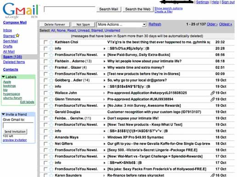Open the Windows XP Pro $49.95 Symantec message

135,138
